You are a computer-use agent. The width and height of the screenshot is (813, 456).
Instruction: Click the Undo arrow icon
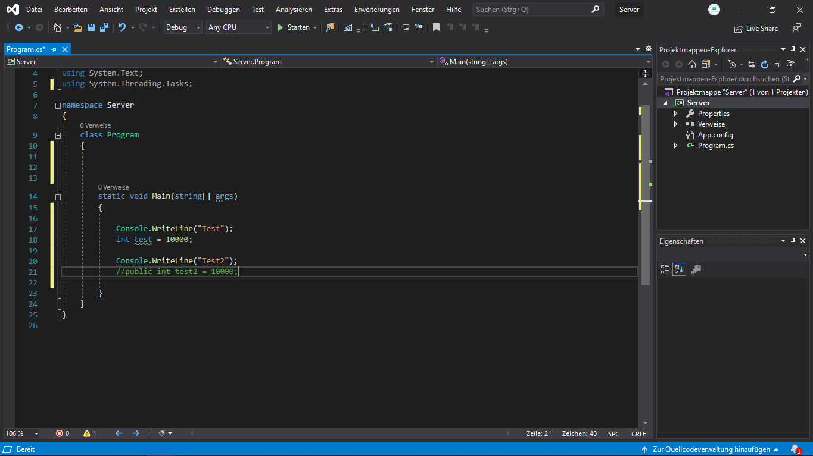122,27
